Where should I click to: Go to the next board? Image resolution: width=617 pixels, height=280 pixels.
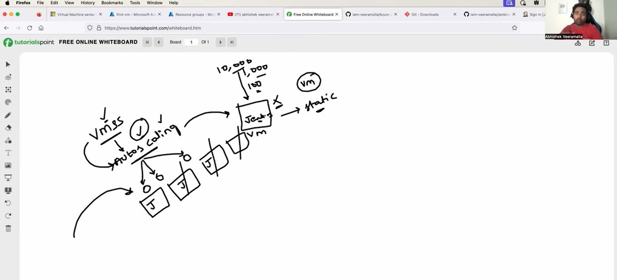pos(221,42)
